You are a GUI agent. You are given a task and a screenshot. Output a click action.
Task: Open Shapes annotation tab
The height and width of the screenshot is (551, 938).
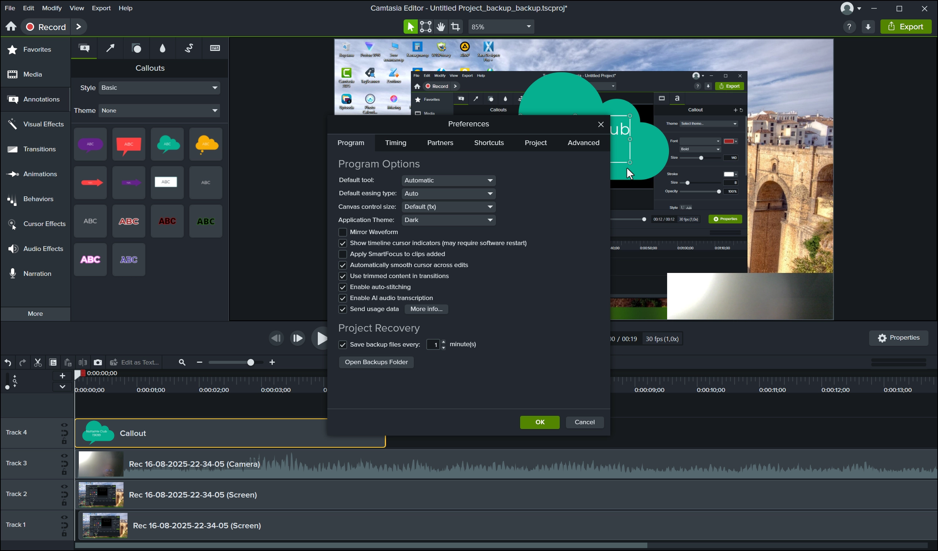coord(137,48)
